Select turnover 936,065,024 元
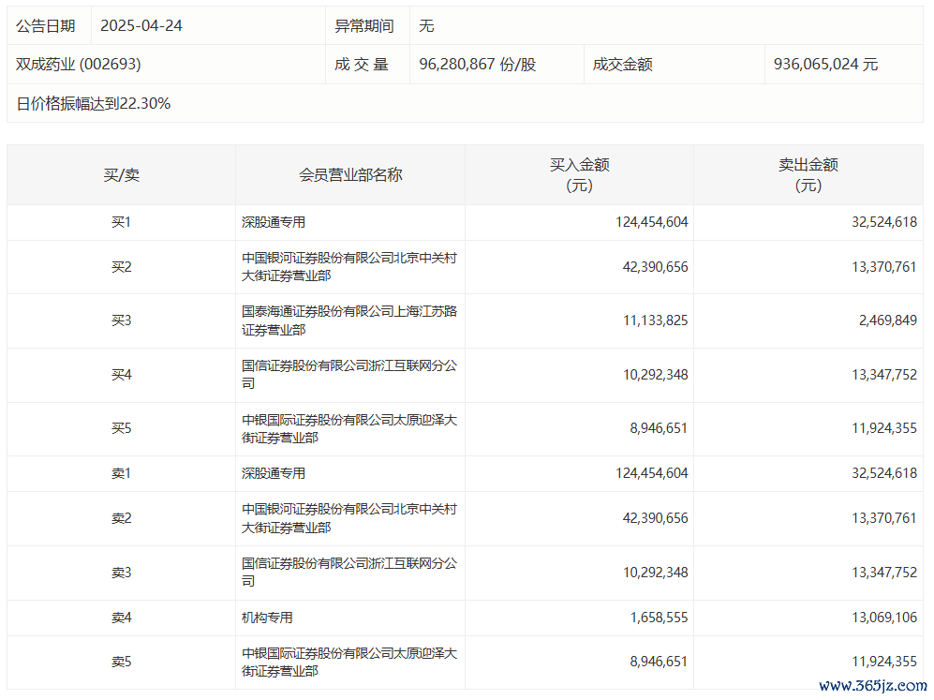 pos(825,65)
